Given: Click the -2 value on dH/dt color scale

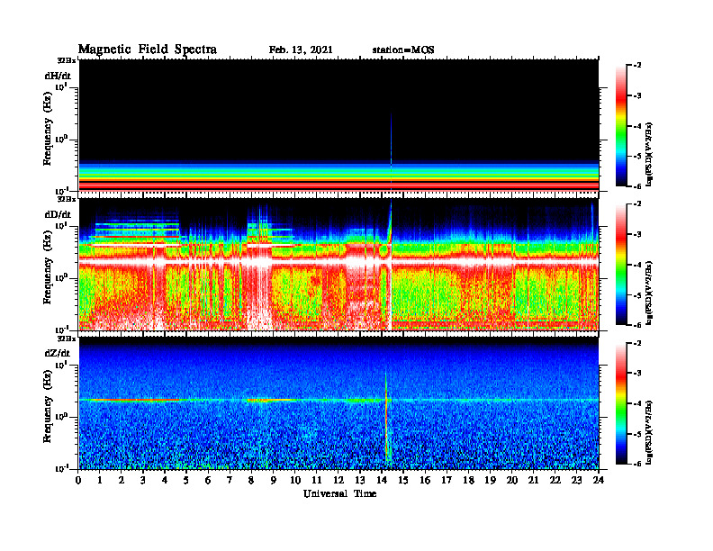Looking at the screenshot, I should pos(636,66).
